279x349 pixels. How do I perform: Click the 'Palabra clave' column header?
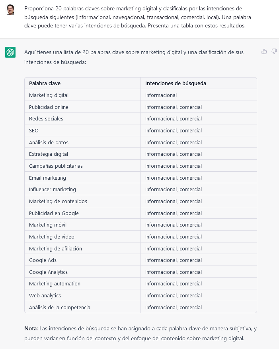click(x=82, y=83)
